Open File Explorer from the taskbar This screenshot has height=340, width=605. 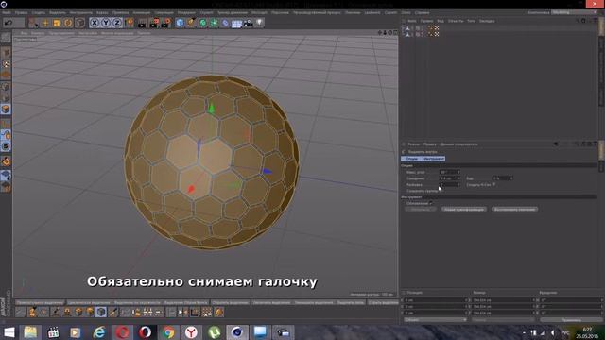pyautogui.click(x=30, y=332)
